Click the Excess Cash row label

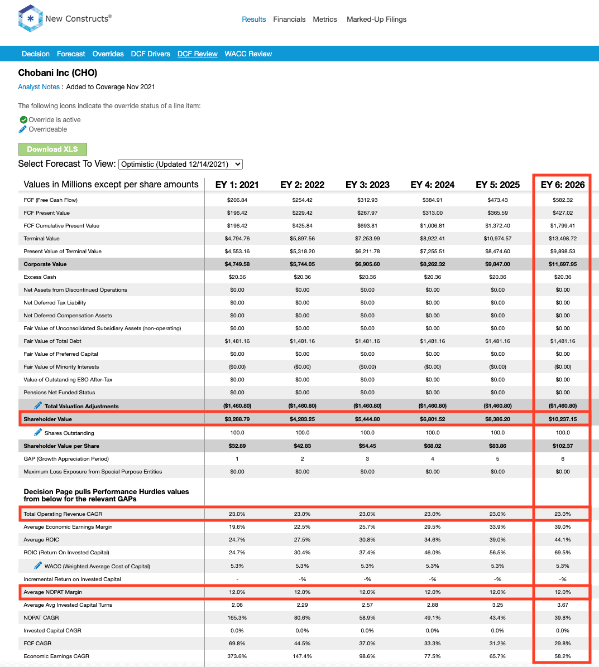(x=40, y=277)
